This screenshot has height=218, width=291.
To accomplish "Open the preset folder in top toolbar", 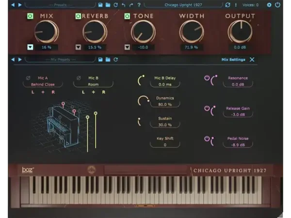I will (x=108, y=5).
